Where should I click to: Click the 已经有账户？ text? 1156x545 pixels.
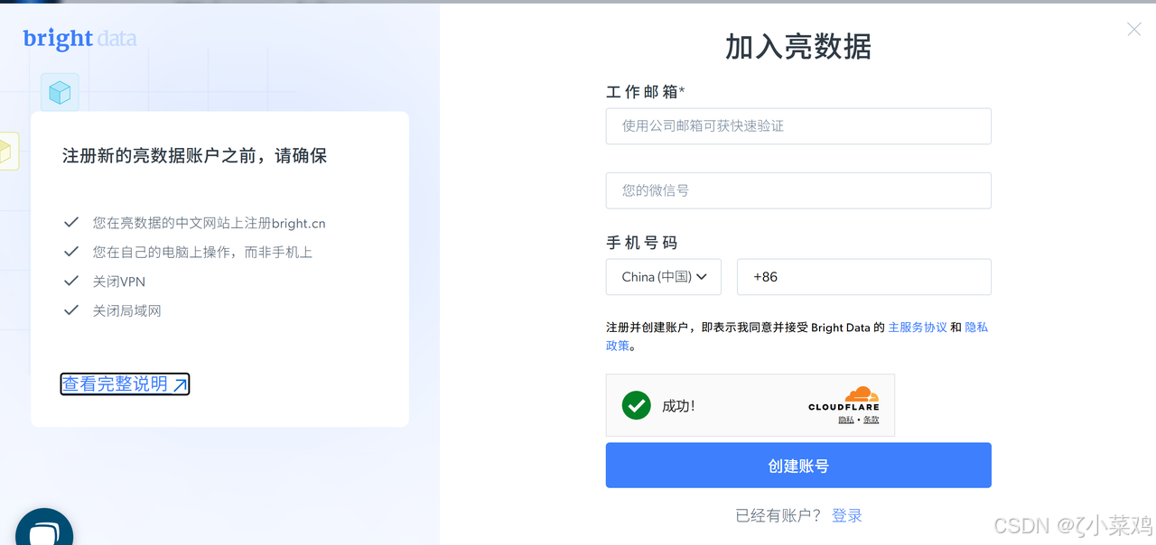tap(778, 516)
